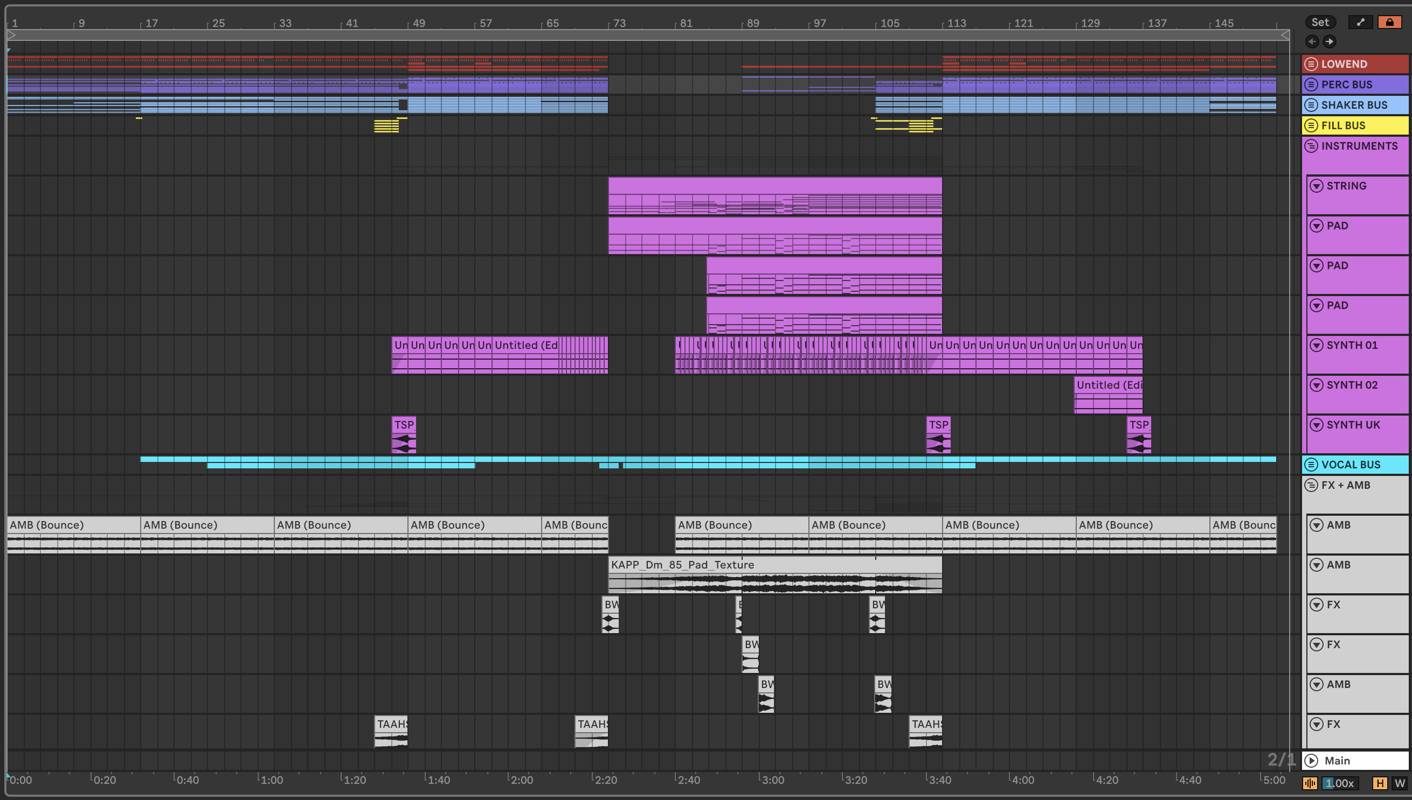This screenshot has width=1412, height=800.
Task: Click the 3:40 mark on time ruler
Action: point(939,780)
